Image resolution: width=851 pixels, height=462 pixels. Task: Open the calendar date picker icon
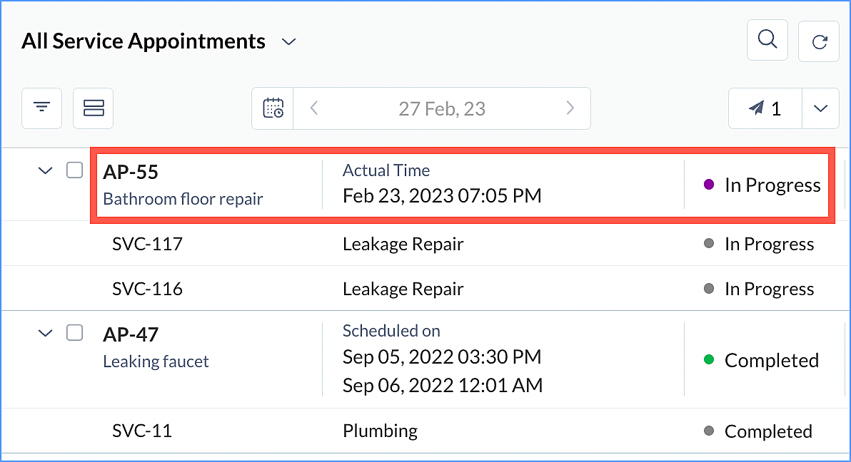point(273,108)
